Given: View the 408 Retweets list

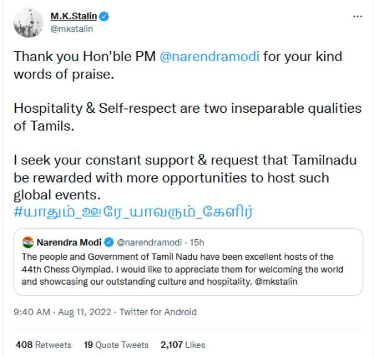Looking at the screenshot, I should tap(43, 345).
